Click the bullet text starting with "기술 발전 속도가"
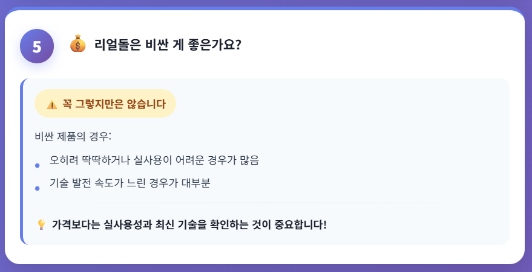532x272 pixels. click(x=130, y=183)
